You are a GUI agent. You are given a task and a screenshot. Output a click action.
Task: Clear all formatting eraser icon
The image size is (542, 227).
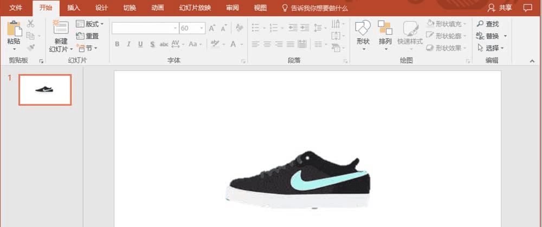tap(239, 28)
